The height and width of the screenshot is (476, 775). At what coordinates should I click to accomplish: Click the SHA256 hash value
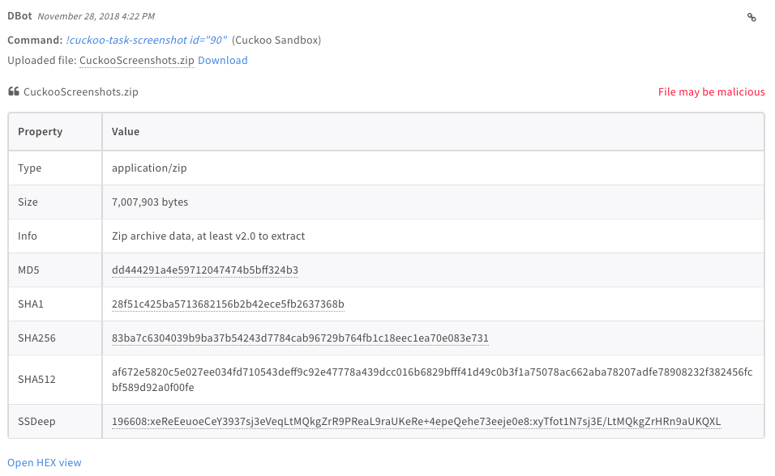pos(300,338)
